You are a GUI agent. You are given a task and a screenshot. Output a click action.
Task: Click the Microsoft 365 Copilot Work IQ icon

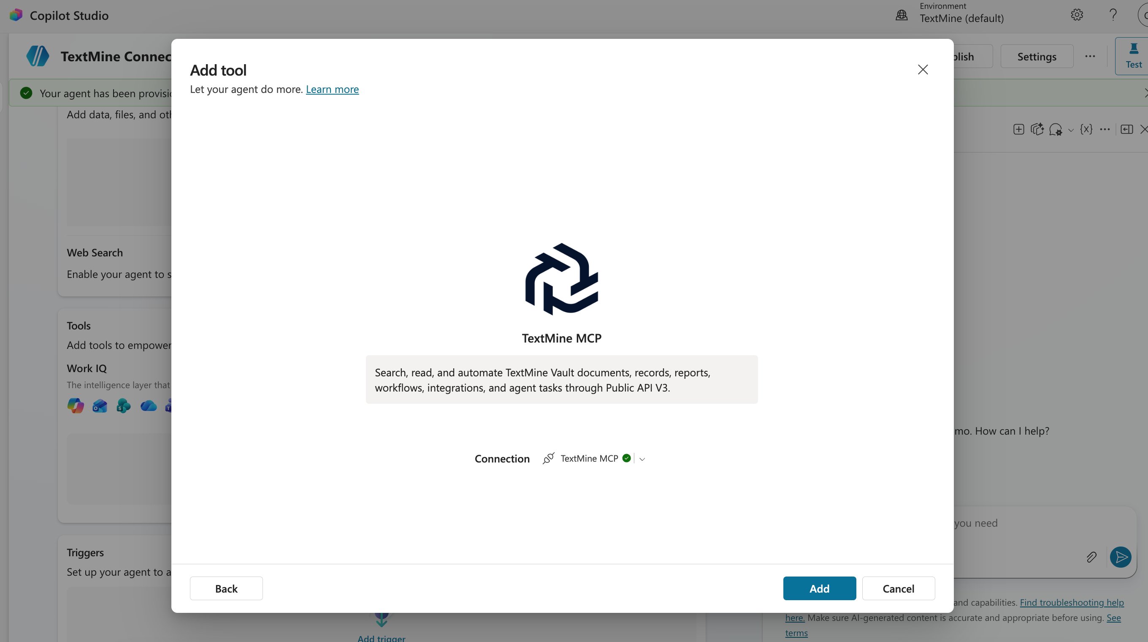click(75, 406)
